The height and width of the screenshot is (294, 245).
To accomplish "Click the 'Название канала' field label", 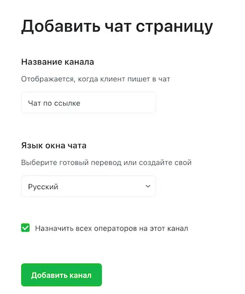I will [57, 62].
